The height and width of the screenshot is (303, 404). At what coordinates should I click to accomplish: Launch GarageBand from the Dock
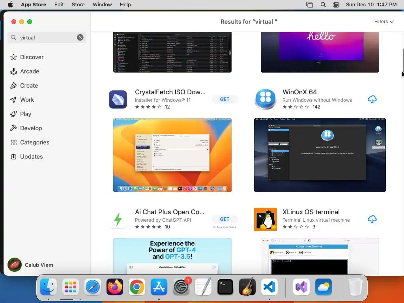247,287
